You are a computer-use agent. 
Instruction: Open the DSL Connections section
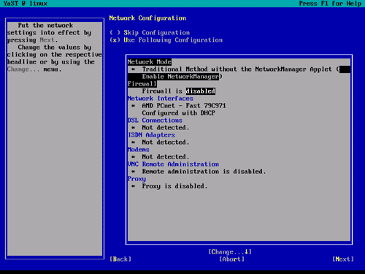tap(155, 121)
